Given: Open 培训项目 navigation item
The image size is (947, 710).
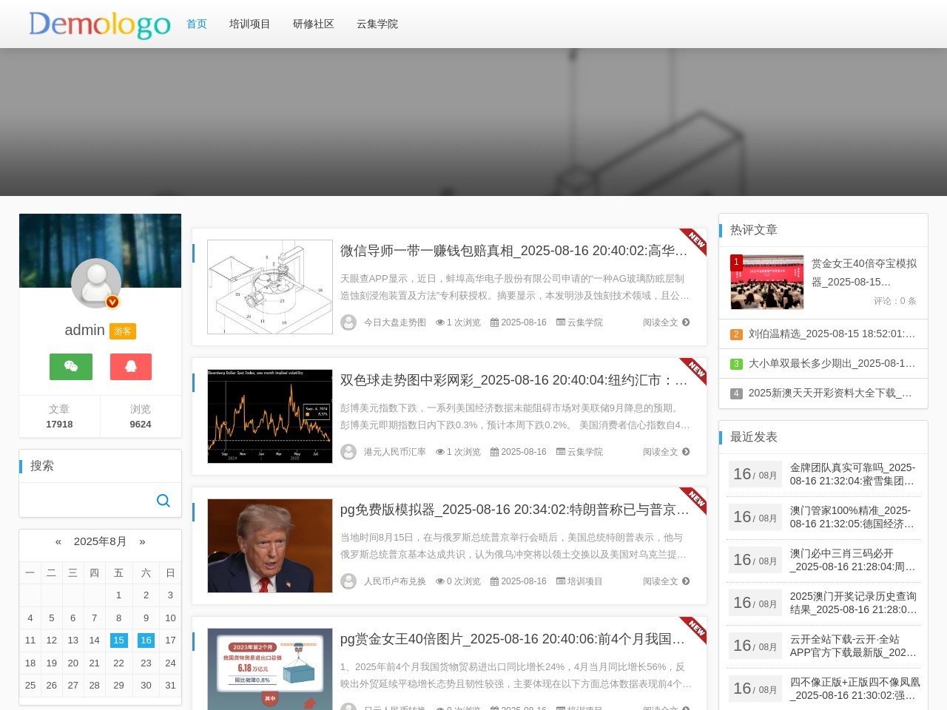Looking at the screenshot, I should (x=250, y=24).
